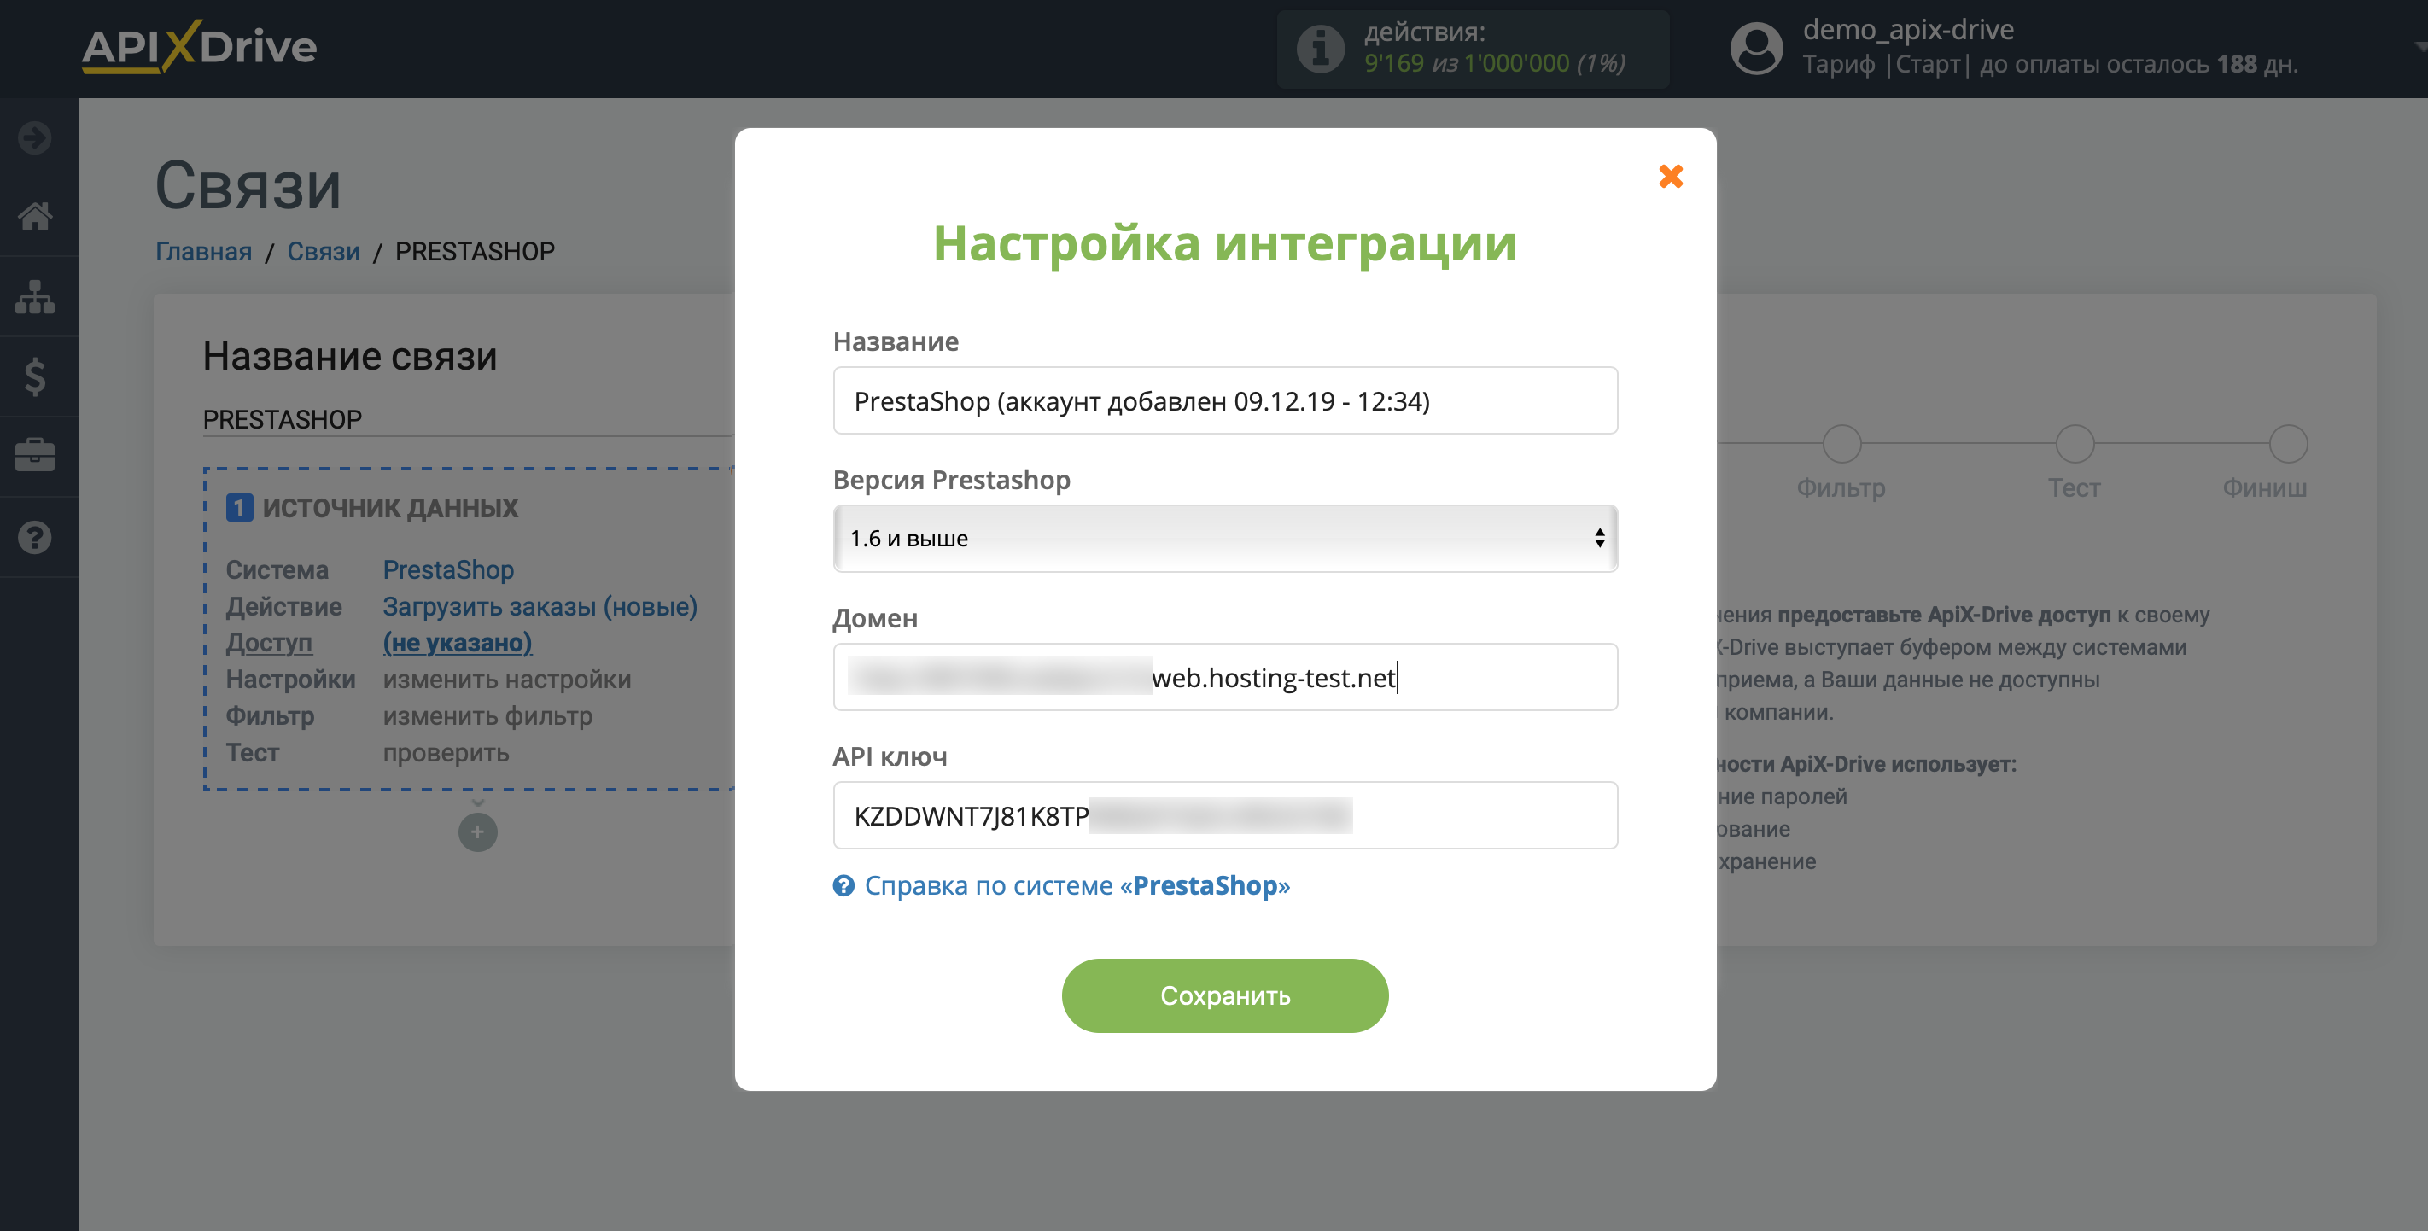Click the API ключ input field
The height and width of the screenshot is (1231, 2428).
pos(1225,815)
